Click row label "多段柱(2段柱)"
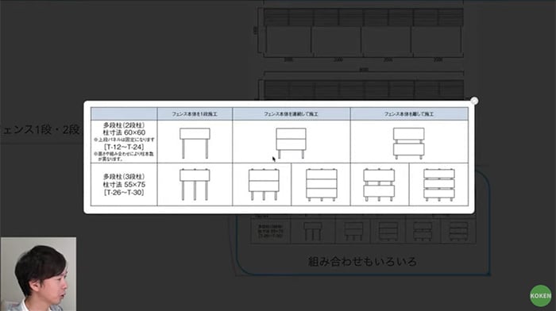The width and height of the screenshot is (556, 311). (124, 125)
